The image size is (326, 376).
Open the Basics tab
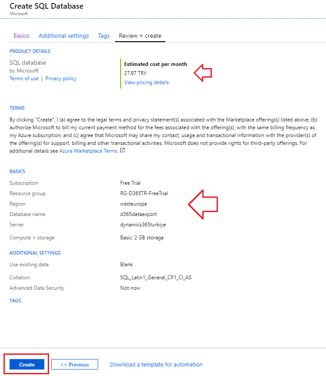(21, 36)
